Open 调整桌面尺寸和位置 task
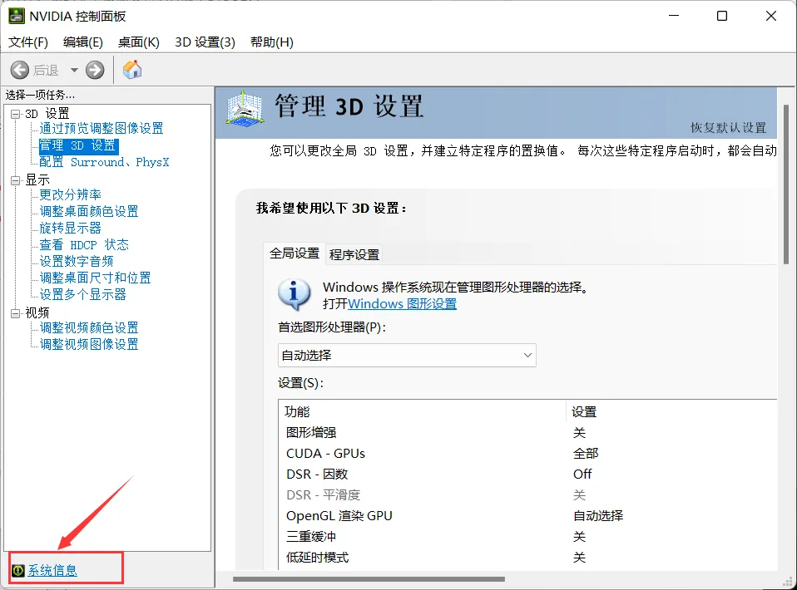This screenshot has width=797, height=590. pyautogui.click(x=95, y=278)
